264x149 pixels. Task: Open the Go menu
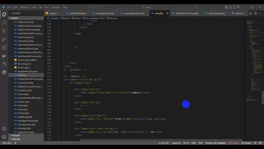point(40,7)
